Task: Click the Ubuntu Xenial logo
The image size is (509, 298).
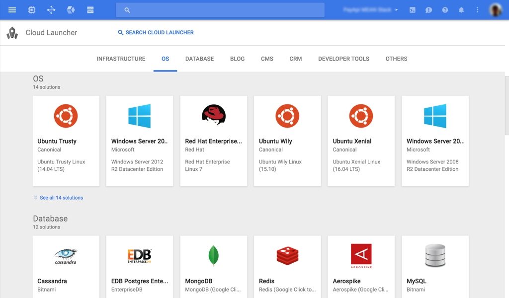Action: tap(361, 116)
